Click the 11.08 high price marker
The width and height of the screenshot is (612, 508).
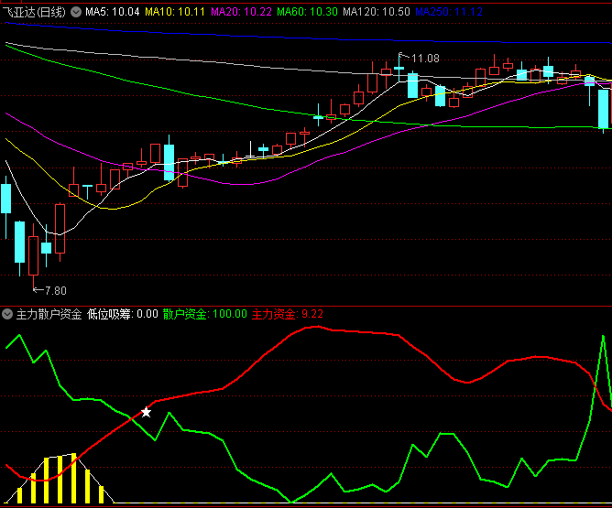(x=425, y=59)
